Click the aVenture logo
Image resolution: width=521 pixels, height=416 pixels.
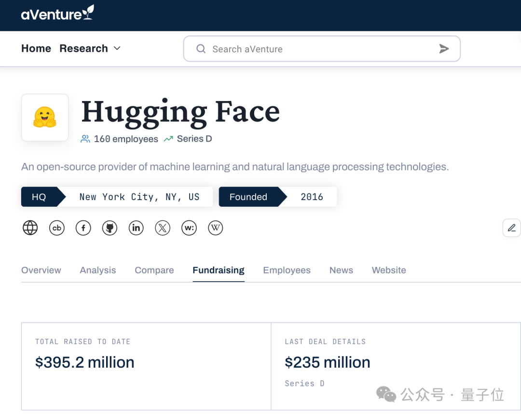[x=57, y=13]
